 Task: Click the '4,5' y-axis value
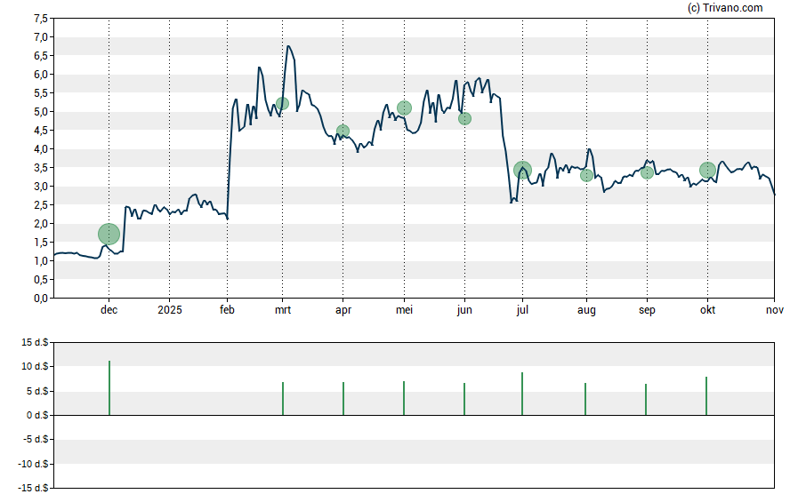pyautogui.click(x=41, y=131)
